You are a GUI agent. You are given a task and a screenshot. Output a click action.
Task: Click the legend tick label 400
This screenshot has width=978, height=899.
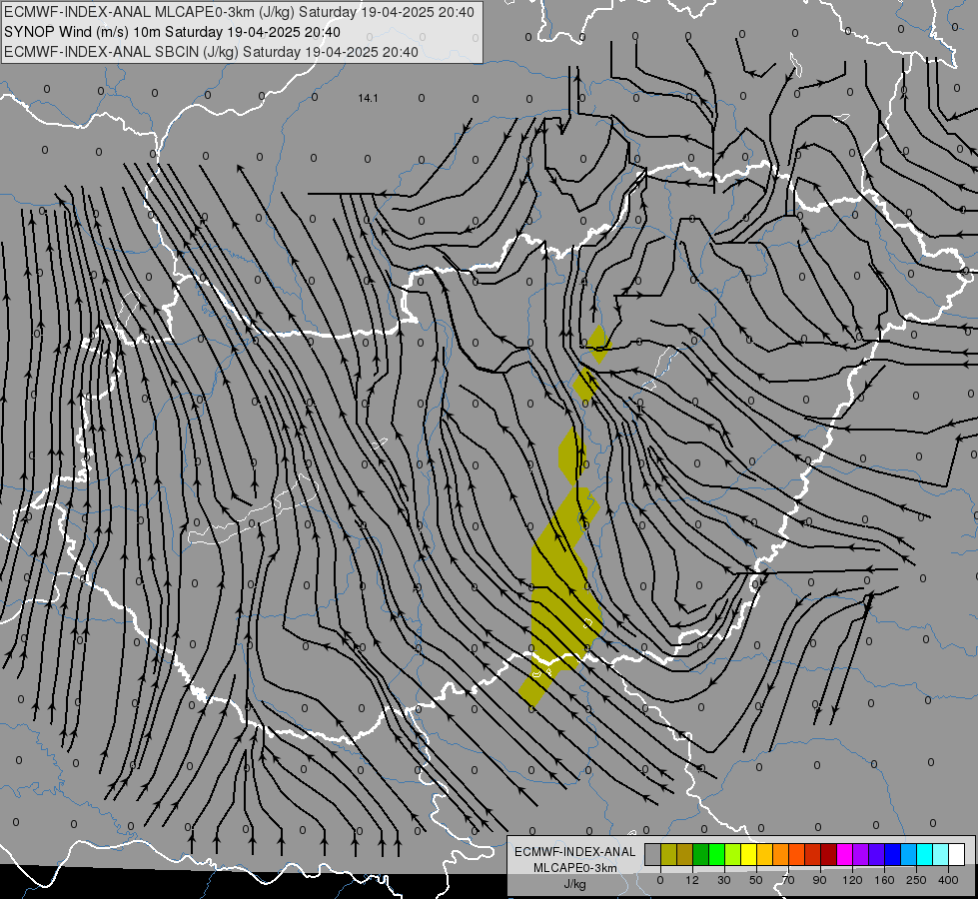coord(948,880)
